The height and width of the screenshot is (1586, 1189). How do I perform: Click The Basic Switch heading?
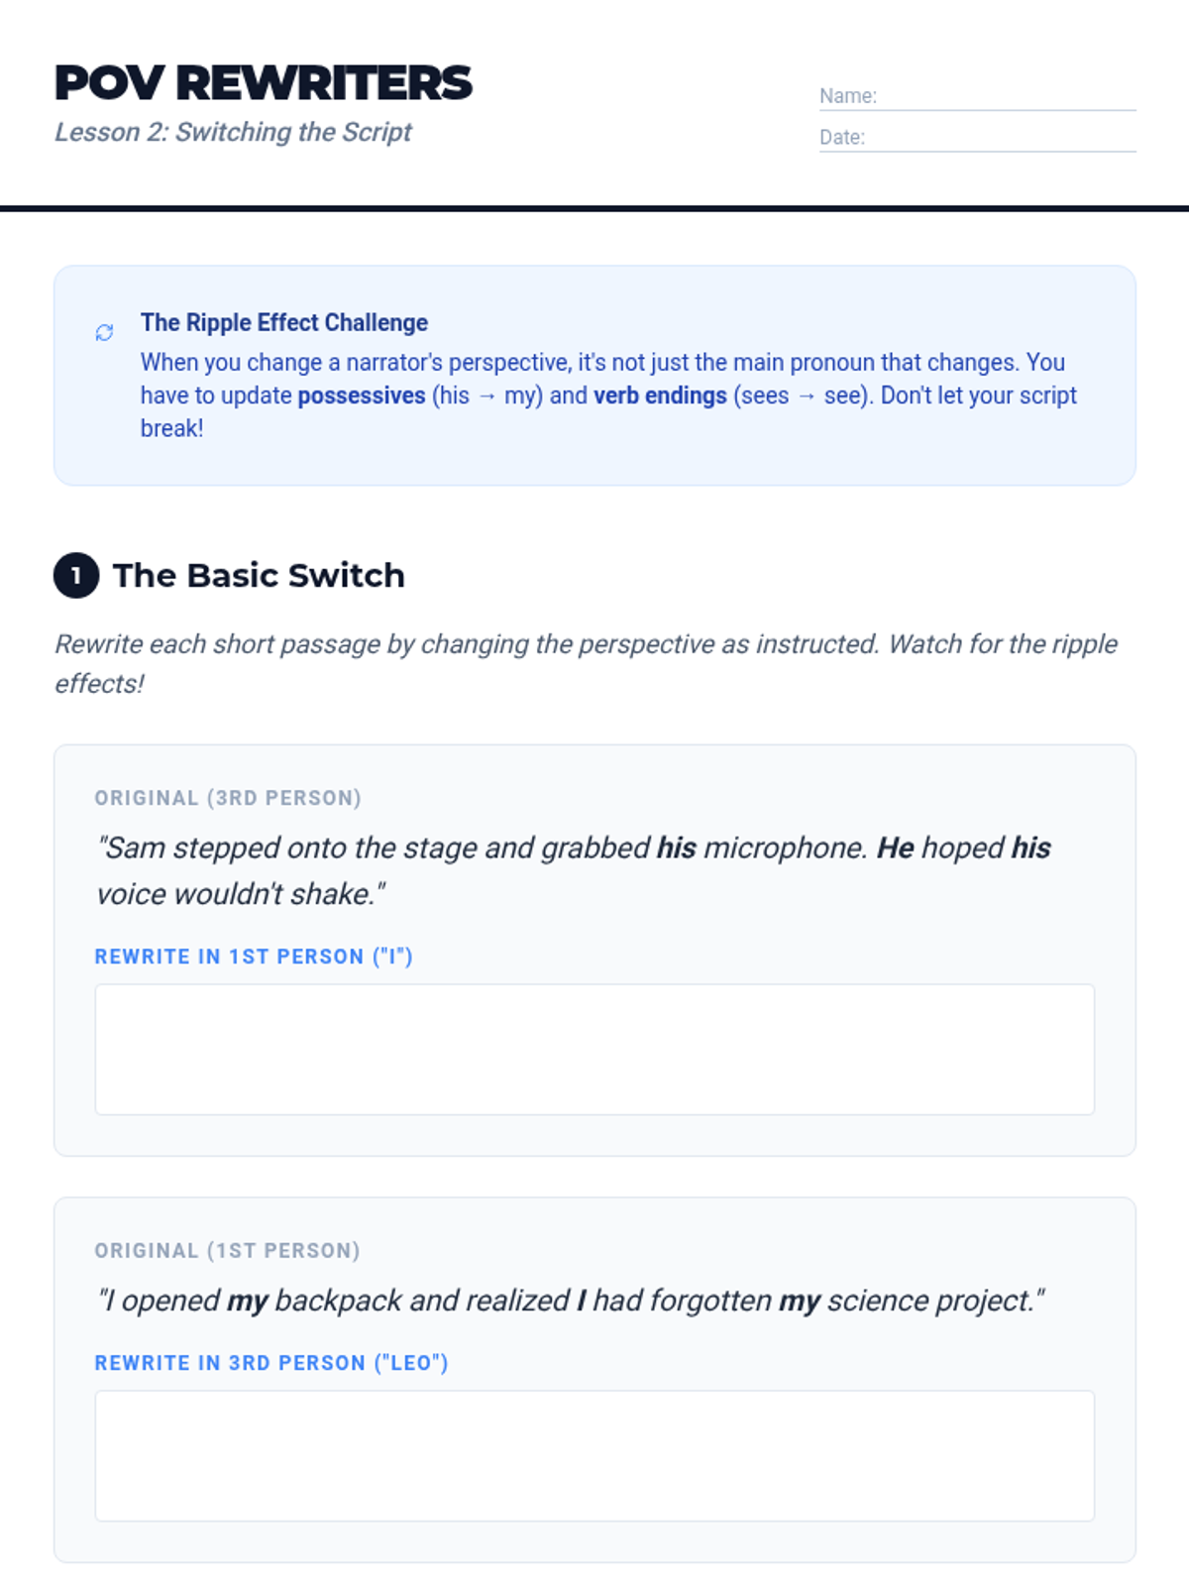coord(259,576)
